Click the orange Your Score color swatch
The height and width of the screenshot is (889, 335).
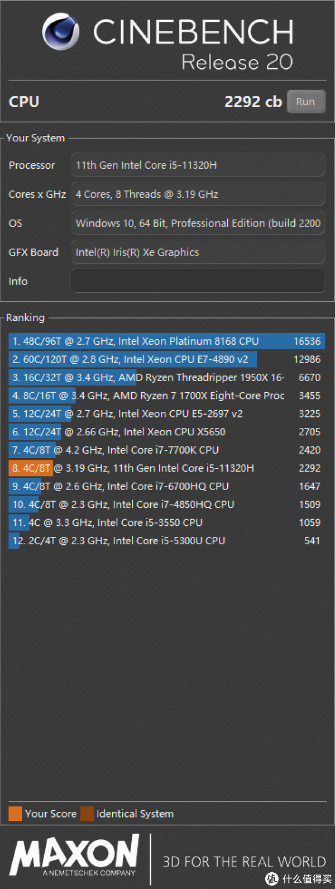16,814
